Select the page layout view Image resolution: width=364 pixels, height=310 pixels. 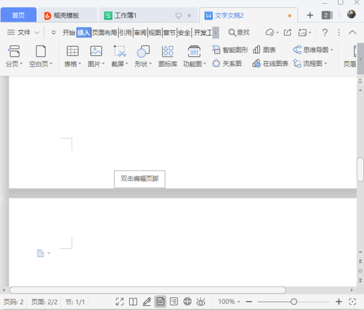[x=160, y=302]
